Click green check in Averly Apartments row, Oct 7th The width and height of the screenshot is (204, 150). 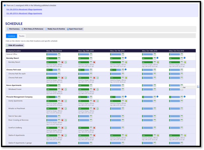pyautogui.click(x=126, y=101)
